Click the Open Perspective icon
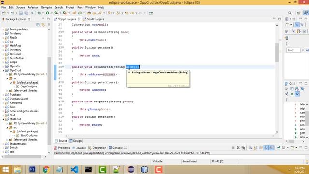Viewport: 309px width, 174px height. click(x=298, y=13)
